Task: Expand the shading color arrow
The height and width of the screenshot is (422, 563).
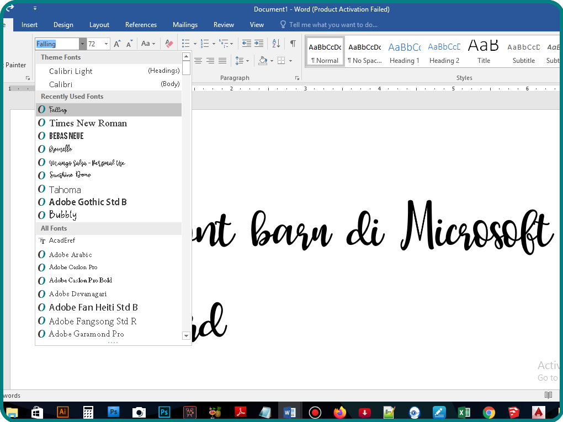Action: pyautogui.click(x=272, y=61)
